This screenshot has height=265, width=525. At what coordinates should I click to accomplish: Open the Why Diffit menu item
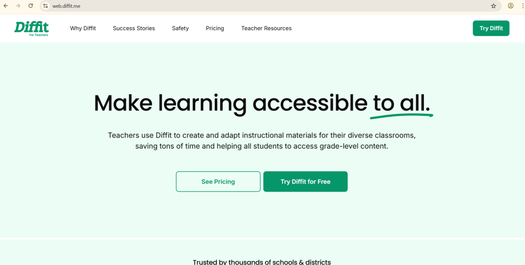pyautogui.click(x=83, y=28)
